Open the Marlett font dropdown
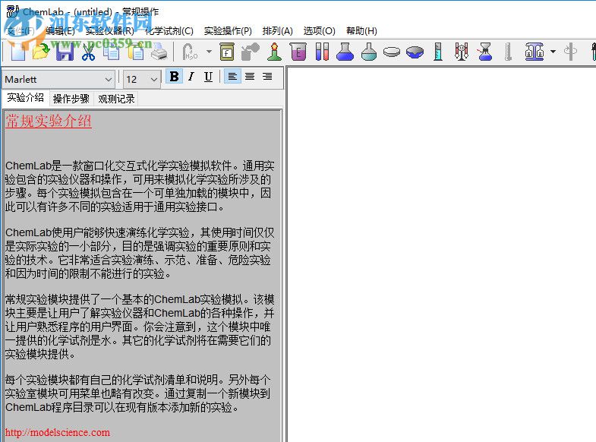 (109, 80)
